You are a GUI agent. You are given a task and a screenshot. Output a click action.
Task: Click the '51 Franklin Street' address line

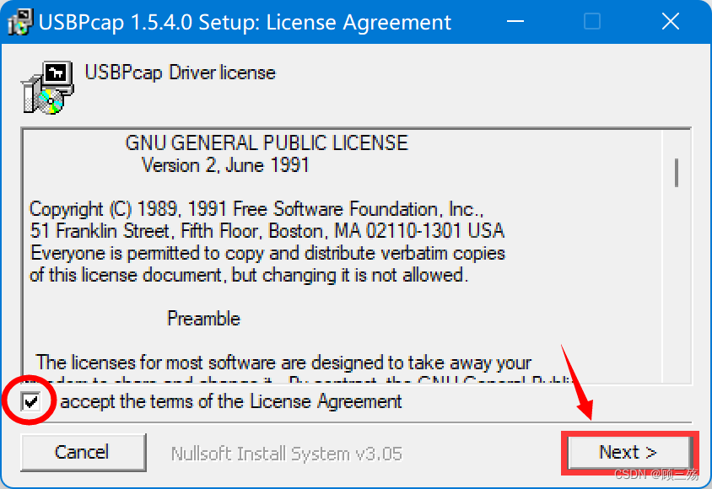coord(267,231)
